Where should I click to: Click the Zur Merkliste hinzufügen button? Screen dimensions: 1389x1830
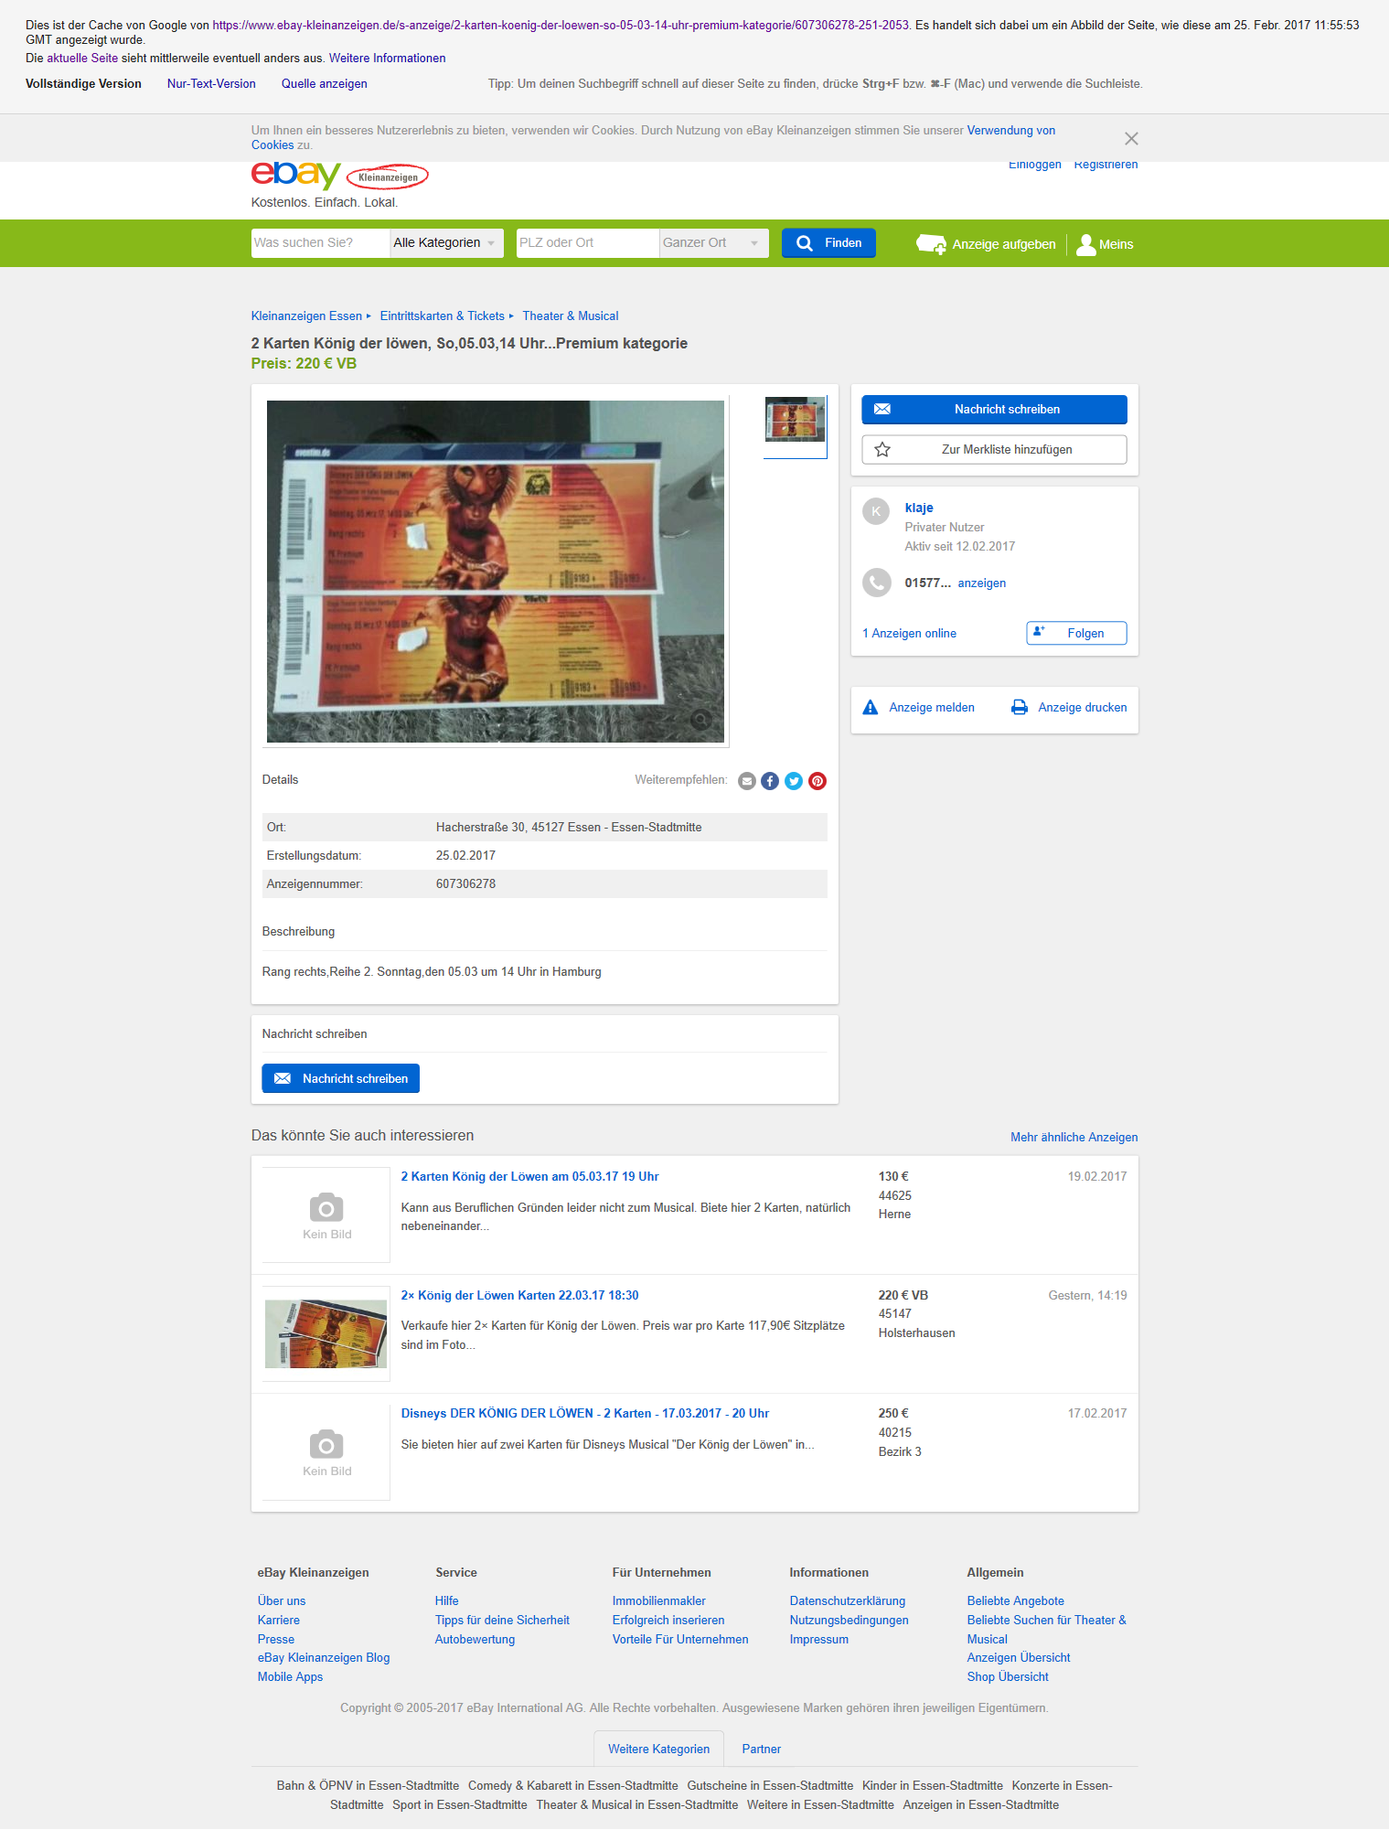tap(994, 450)
